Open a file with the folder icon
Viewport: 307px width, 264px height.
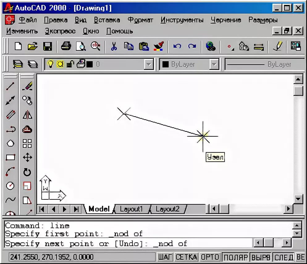click(x=32, y=47)
